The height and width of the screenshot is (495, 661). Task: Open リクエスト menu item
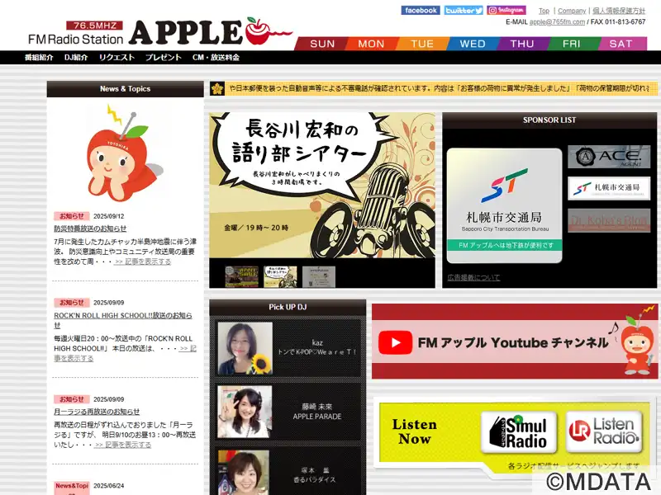pyautogui.click(x=117, y=57)
